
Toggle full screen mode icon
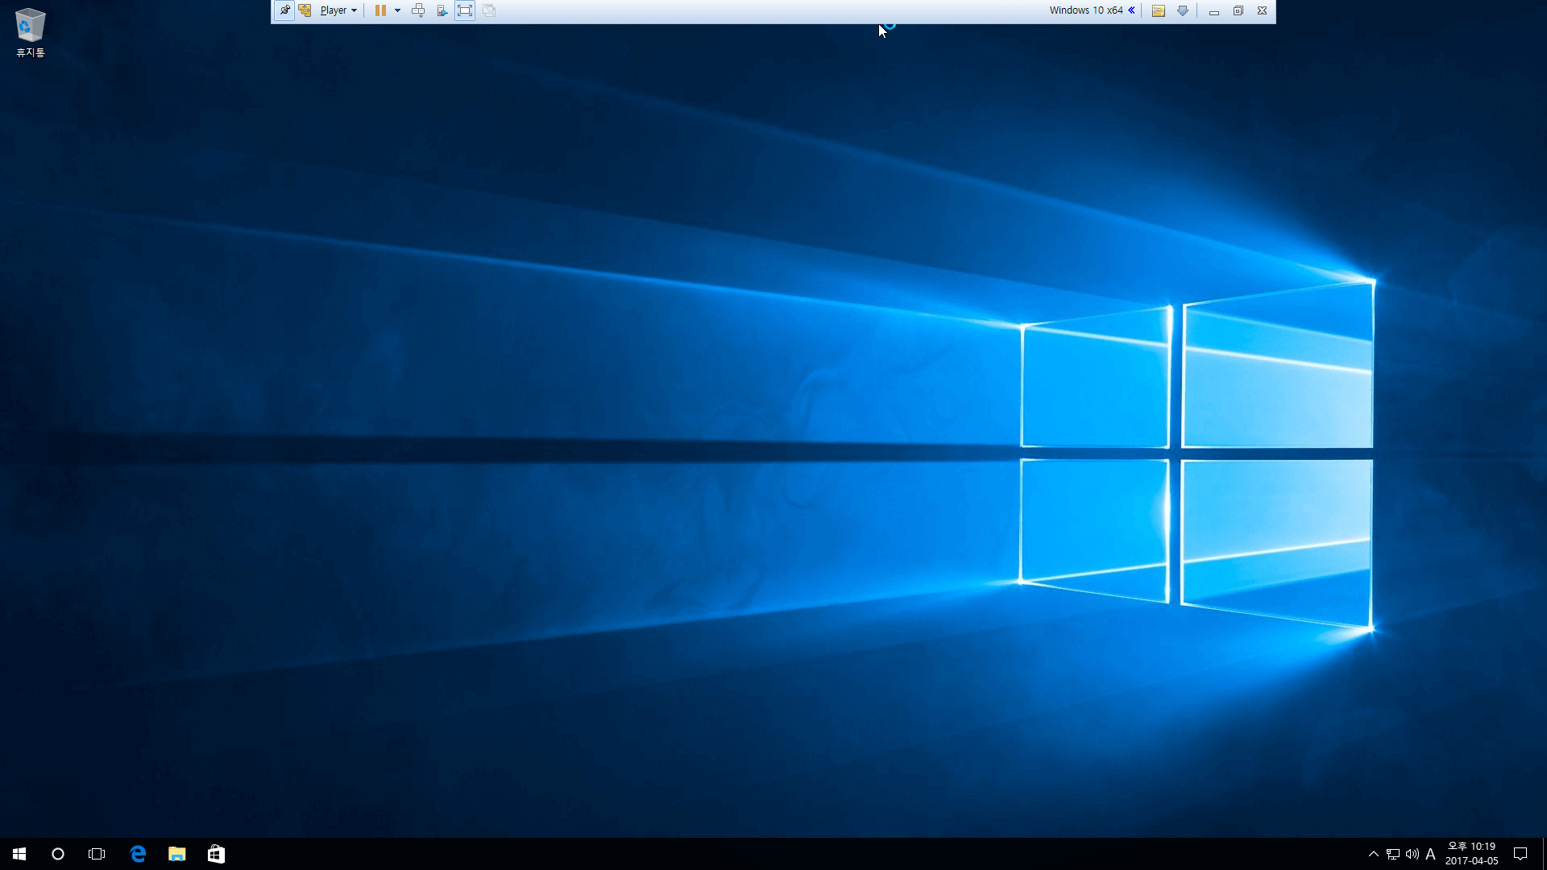465,10
